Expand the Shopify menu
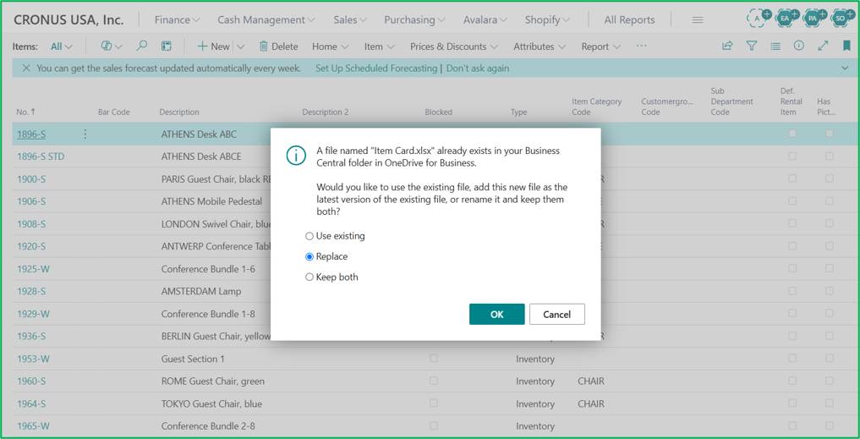The height and width of the screenshot is (439, 860). click(x=547, y=19)
